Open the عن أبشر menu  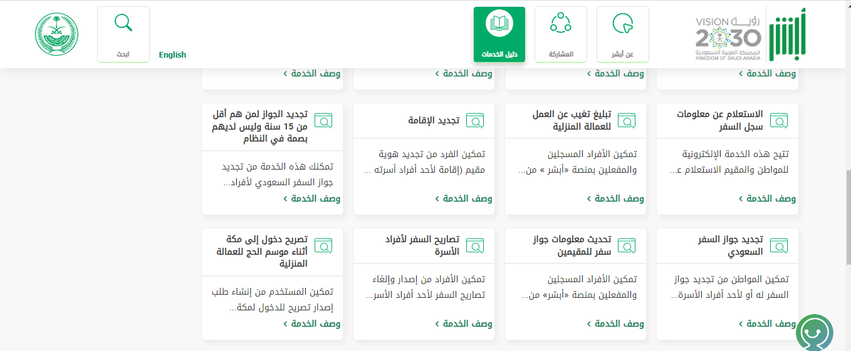pyautogui.click(x=622, y=34)
